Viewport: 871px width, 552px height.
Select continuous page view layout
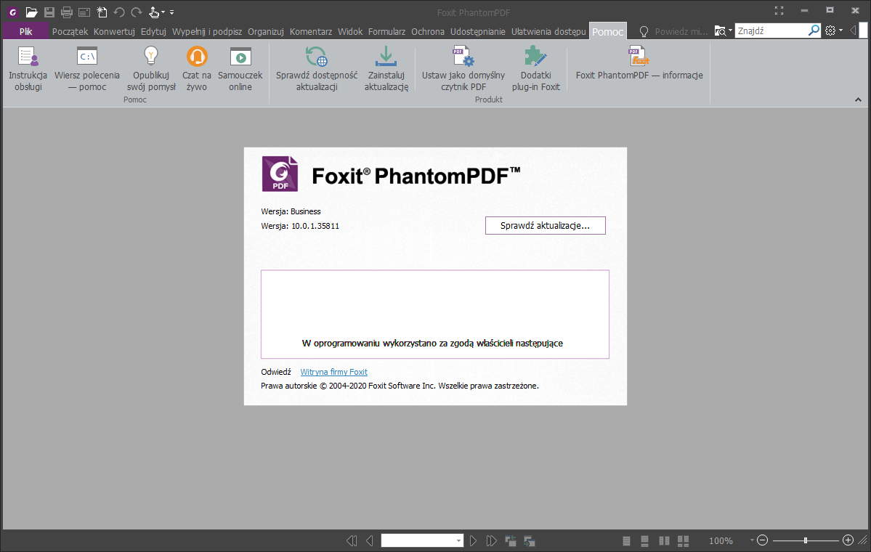(644, 540)
